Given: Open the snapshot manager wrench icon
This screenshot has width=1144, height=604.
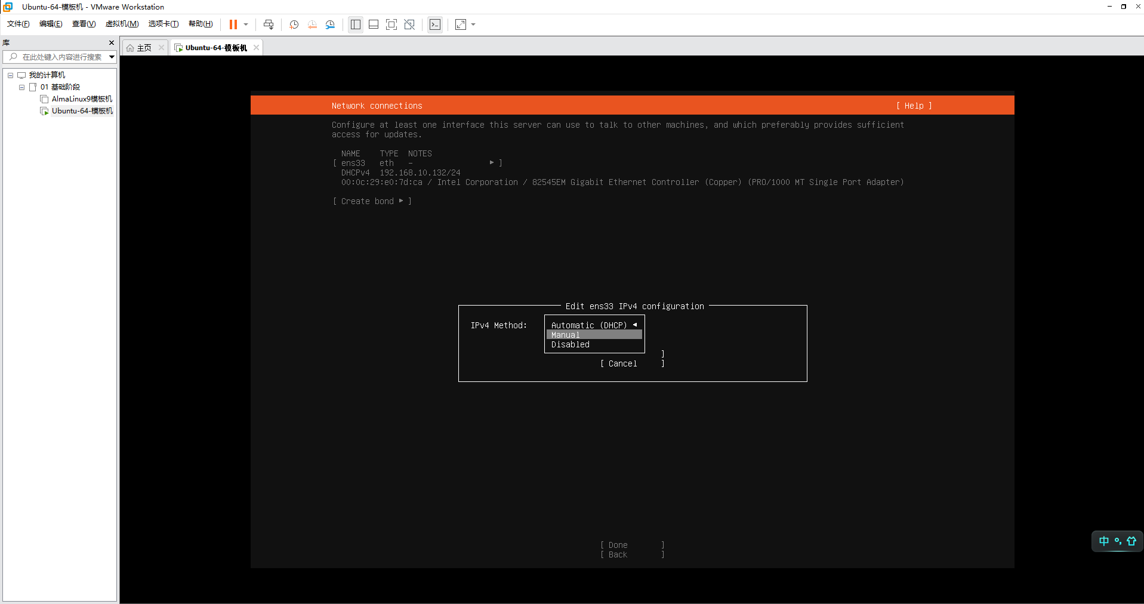Looking at the screenshot, I should (330, 24).
